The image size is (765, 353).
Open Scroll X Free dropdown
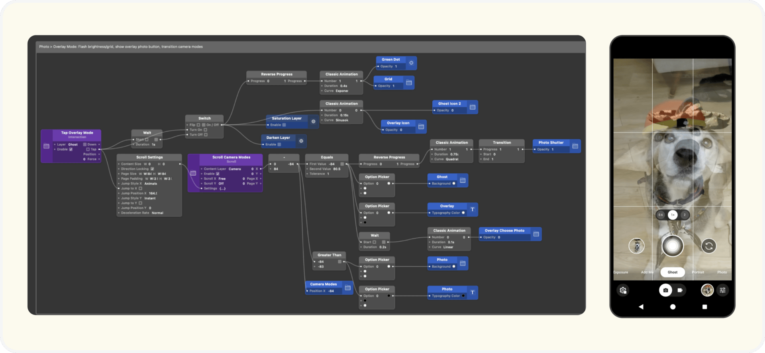[x=222, y=179]
